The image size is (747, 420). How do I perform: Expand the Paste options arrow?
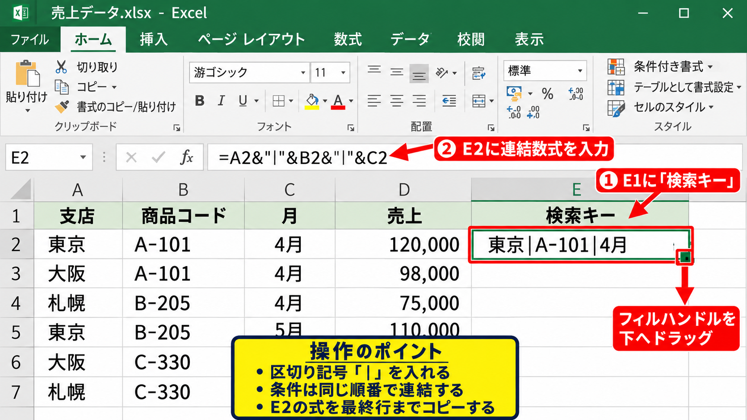pyautogui.click(x=27, y=110)
